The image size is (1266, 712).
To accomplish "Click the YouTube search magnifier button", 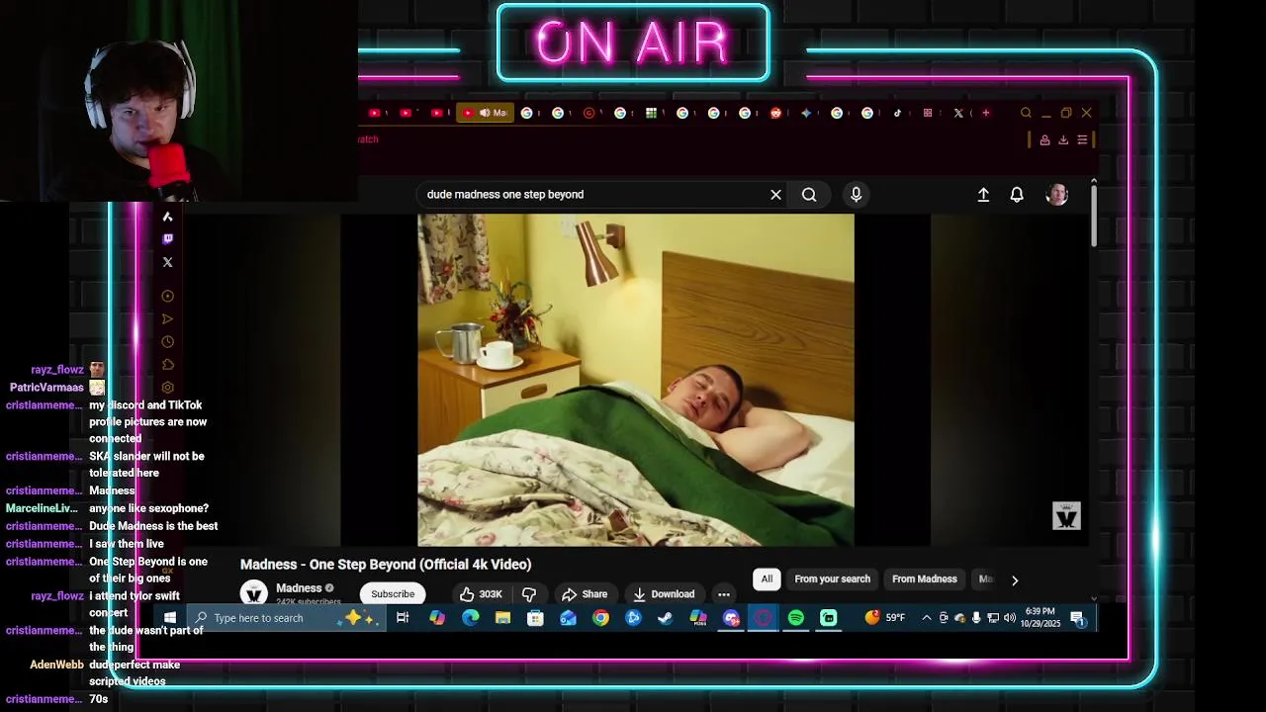I will pos(809,195).
